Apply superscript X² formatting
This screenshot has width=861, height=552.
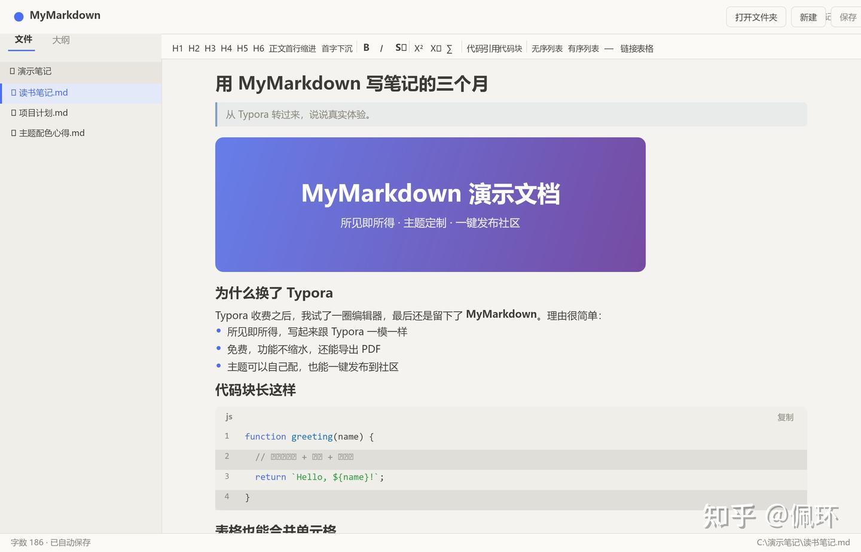419,48
